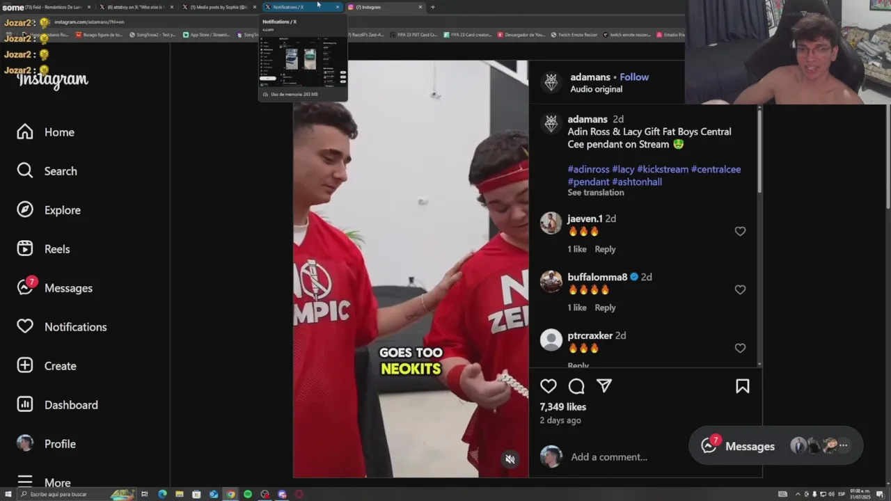
Task: Click See translation under the caption
Action: click(596, 193)
